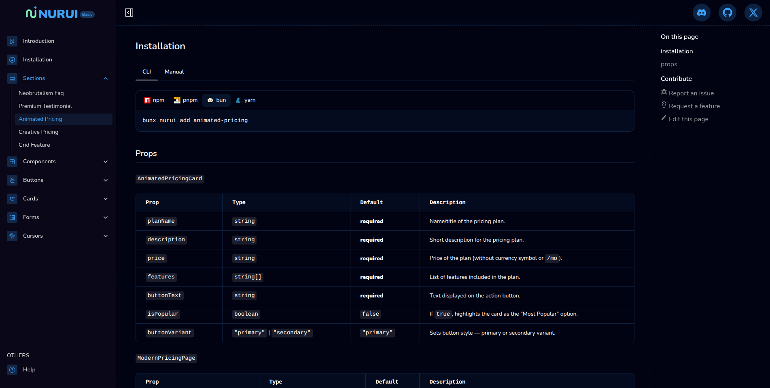The image size is (770, 388).
Task: Click the pencil icon by Edit this page
Action: (x=664, y=118)
